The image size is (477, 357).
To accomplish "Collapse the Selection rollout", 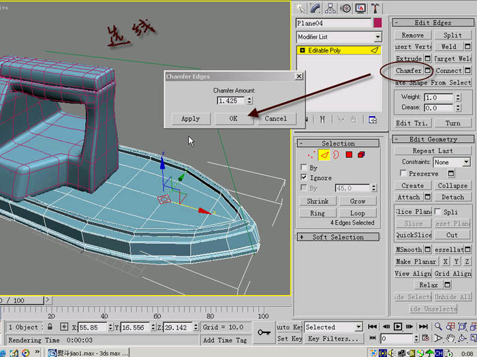I will coord(301,143).
